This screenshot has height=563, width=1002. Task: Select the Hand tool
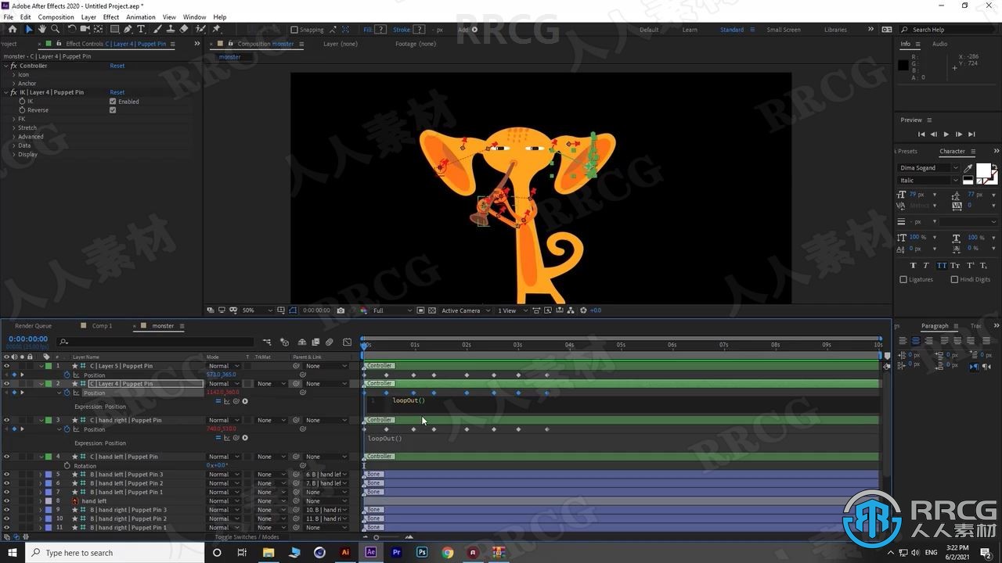point(42,29)
